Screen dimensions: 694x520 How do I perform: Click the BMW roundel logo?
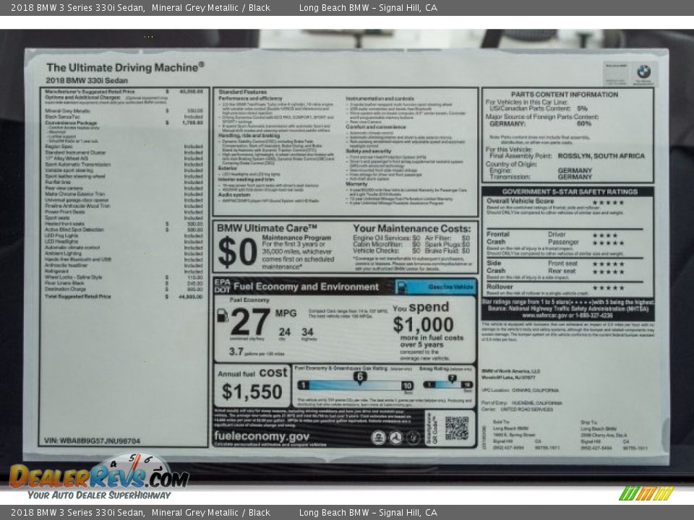coord(643,71)
